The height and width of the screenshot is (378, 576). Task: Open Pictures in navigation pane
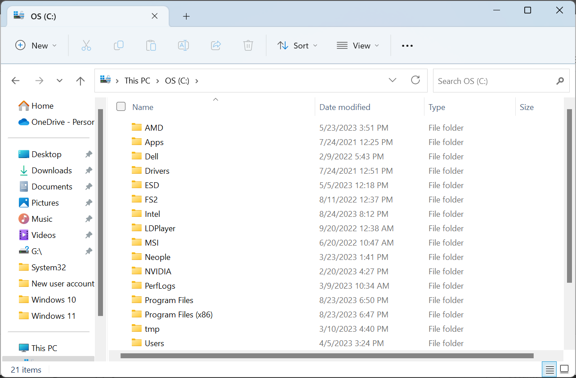(39, 202)
